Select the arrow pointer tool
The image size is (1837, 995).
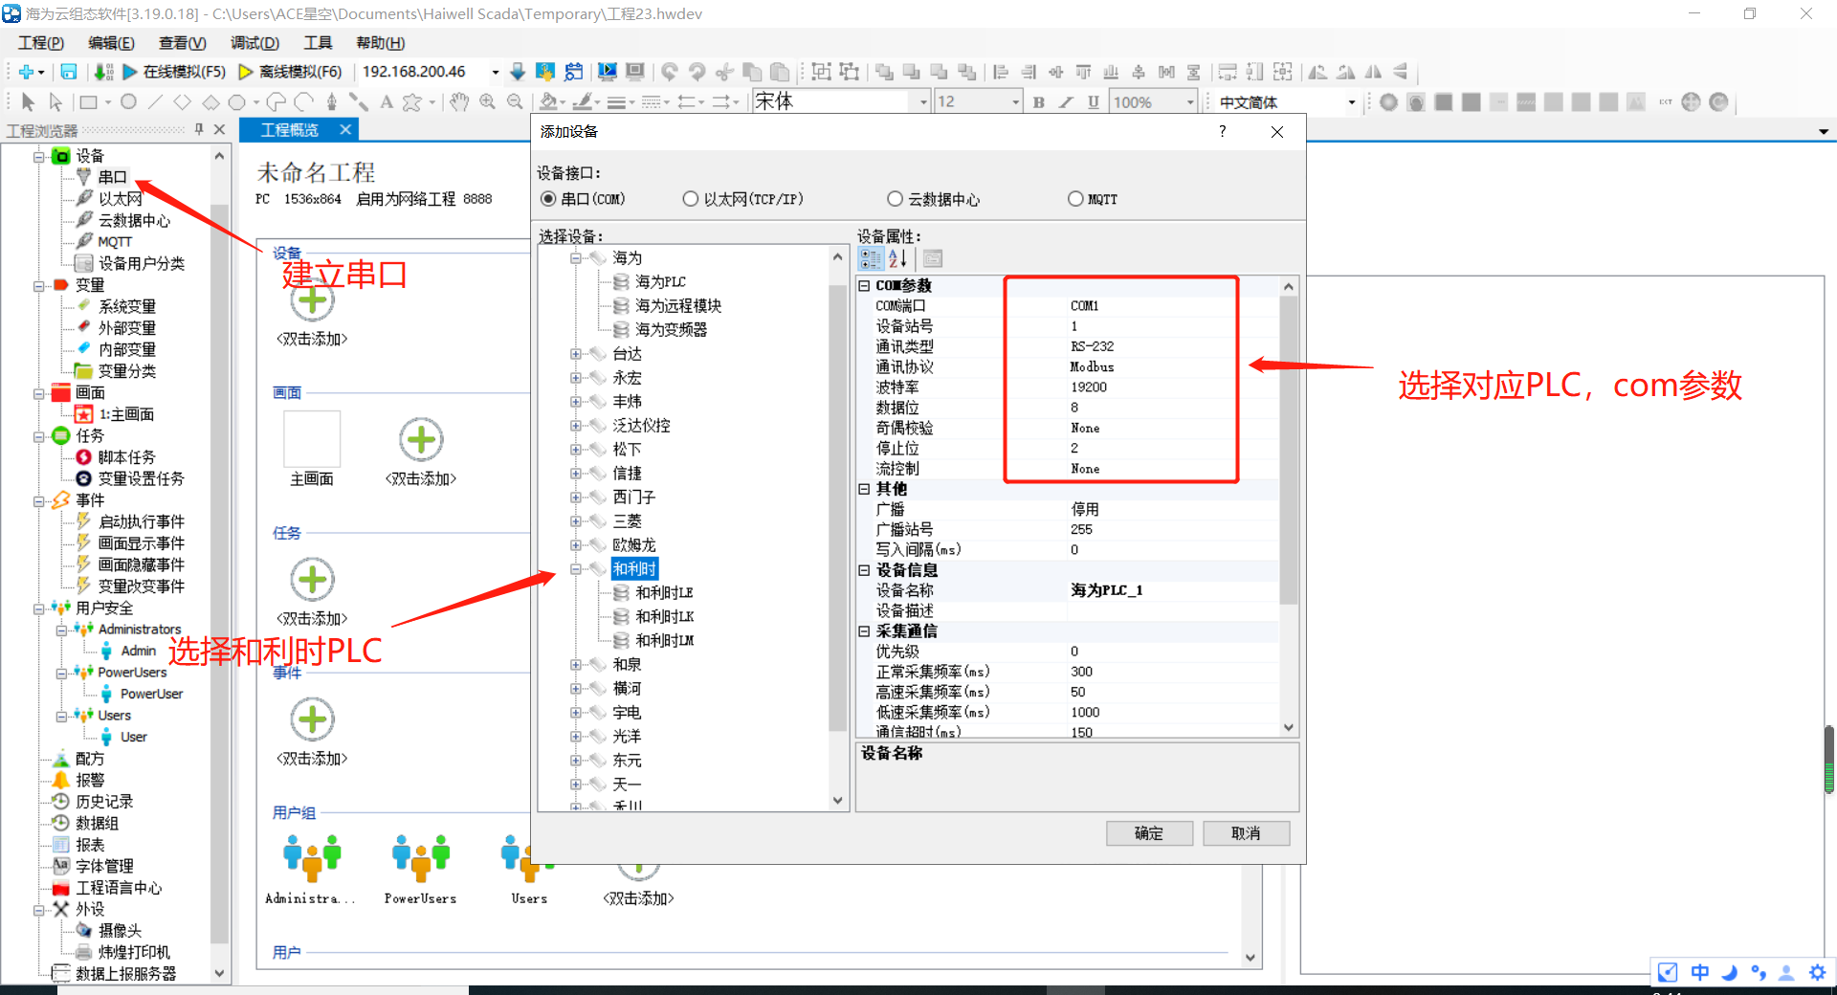[x=28, y=102]
